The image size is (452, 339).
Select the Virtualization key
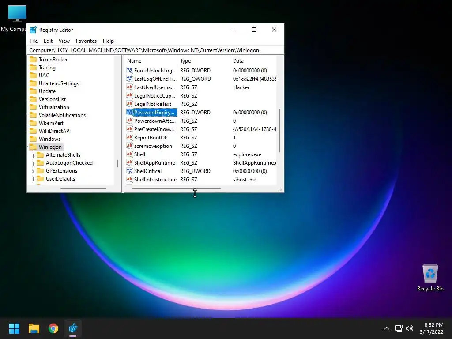click(54, 107)
